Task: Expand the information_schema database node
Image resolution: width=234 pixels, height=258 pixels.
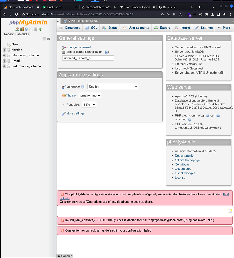Action: [4, 55]
